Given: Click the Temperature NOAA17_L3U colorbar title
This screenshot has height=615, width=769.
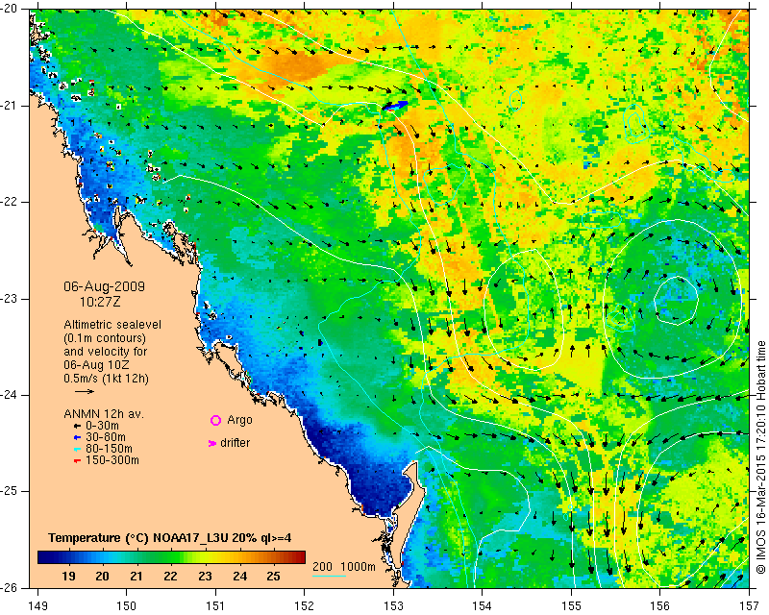Looking at the screenshot, I should click(x=170, y=538).
